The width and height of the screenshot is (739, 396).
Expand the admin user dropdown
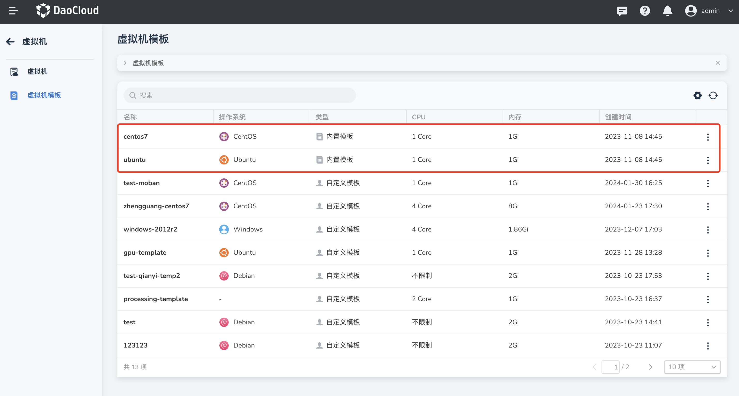click(x=730, y=11)
